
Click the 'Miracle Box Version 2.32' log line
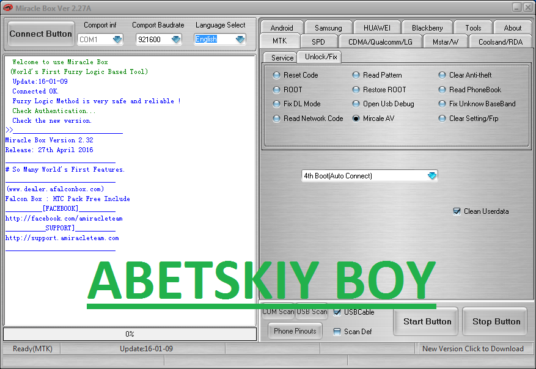50,140
